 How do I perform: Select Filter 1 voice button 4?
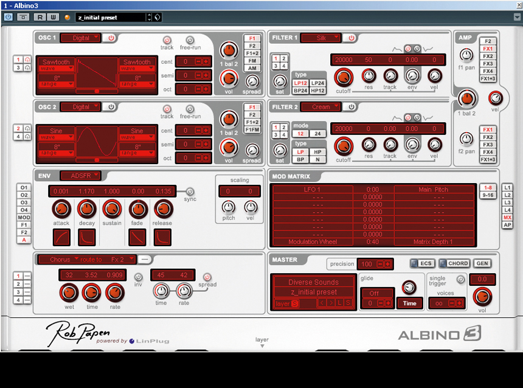coord(284,66)
